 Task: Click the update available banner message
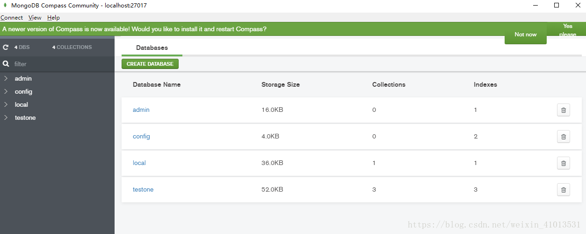pyautogui.click(x=135, y=29)
